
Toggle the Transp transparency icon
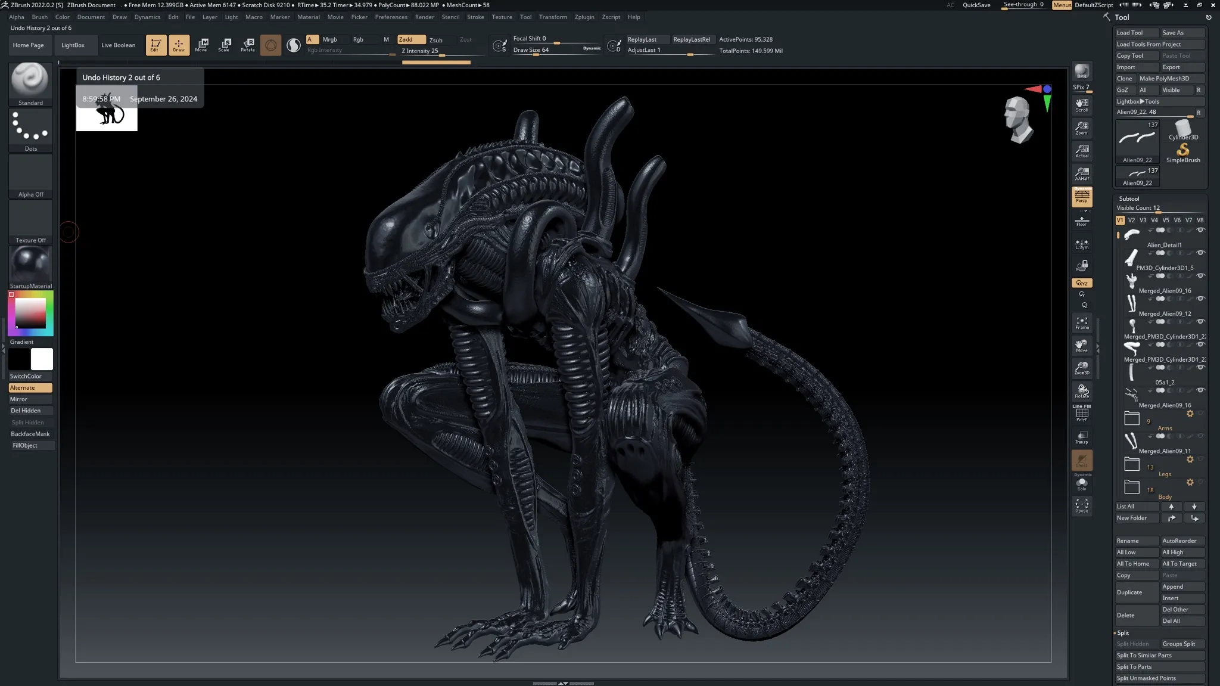tap(1082, 437)
